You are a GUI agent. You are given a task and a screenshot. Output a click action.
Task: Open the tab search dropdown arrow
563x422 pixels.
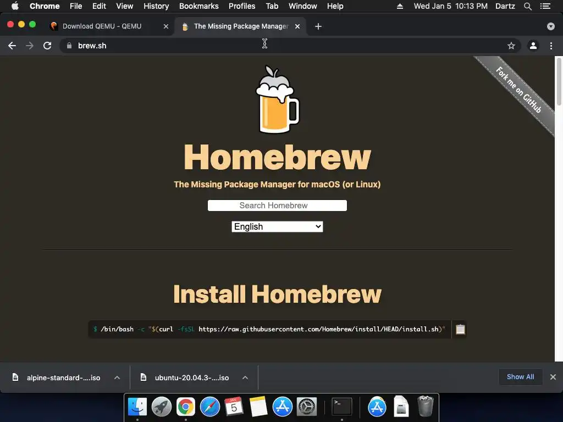551,26
